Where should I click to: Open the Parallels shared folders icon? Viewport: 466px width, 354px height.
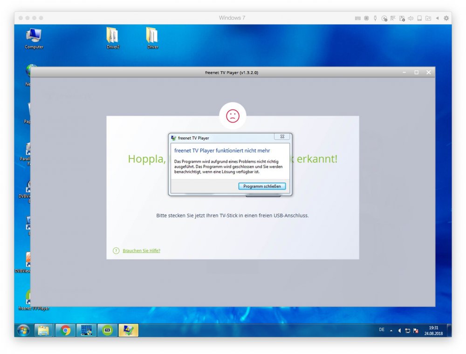[x=428, y=18]
